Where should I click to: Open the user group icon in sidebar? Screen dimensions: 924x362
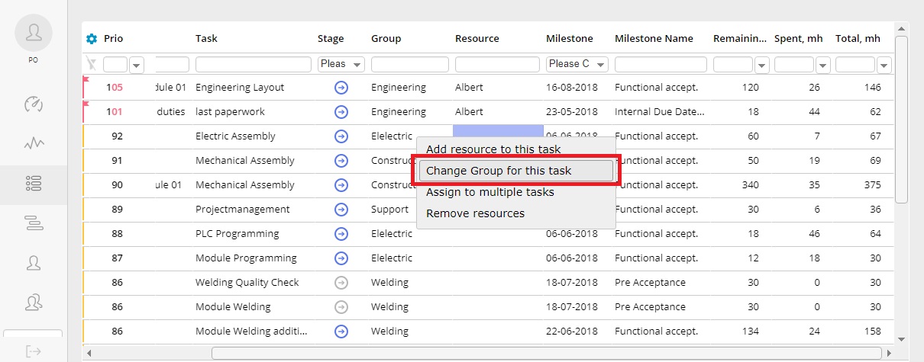34,303
